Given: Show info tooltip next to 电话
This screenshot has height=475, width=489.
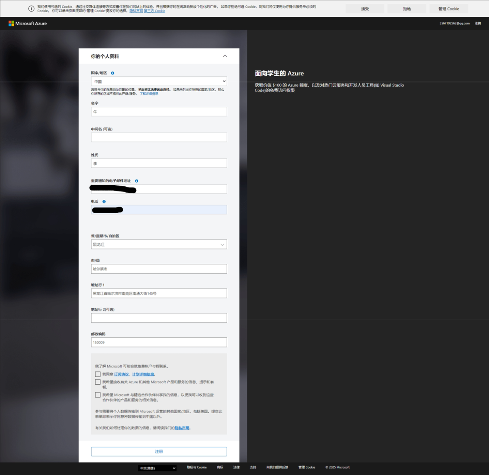Looking at the screenshot, I should 104,202.
